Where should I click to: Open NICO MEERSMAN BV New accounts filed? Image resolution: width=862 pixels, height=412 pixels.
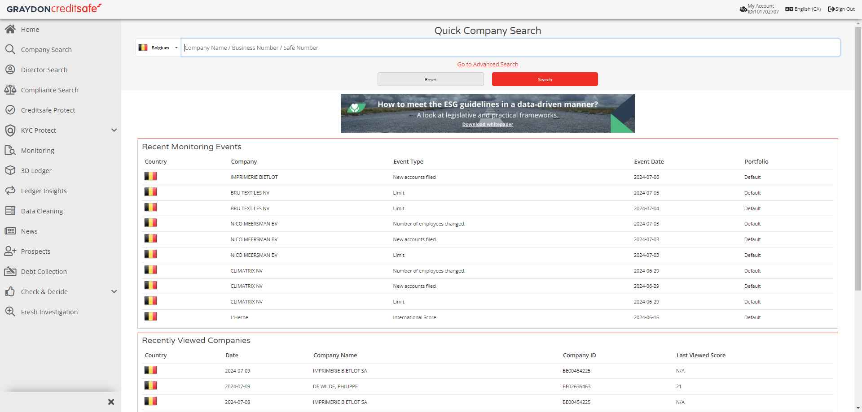pyautogui.click(x=488, y=239)
